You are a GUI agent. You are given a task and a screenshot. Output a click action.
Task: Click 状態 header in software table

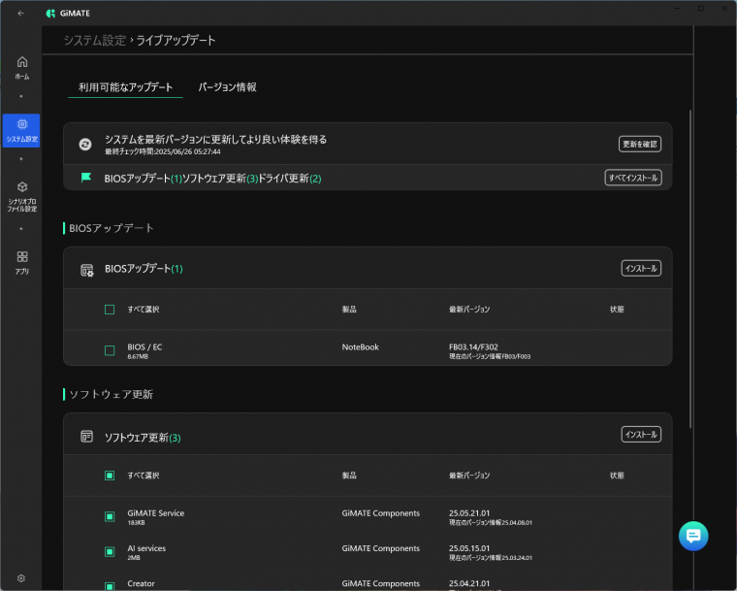click(617, 476)
